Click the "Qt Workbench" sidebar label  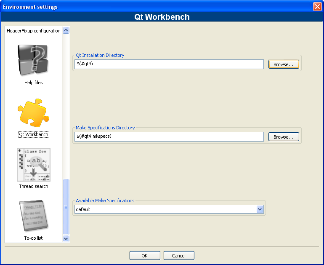[34, 134]
